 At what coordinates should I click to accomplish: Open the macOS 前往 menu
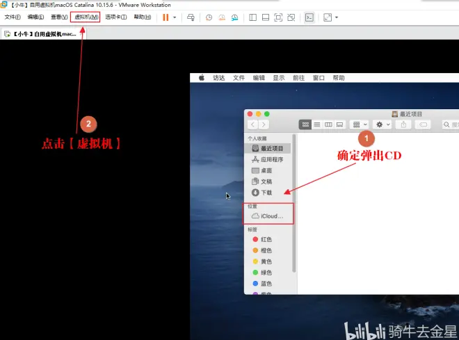[x=298, y=78]
